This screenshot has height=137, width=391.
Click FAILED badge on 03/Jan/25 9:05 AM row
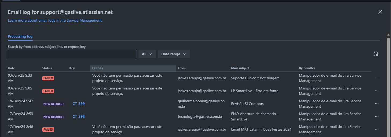[48, 91]
